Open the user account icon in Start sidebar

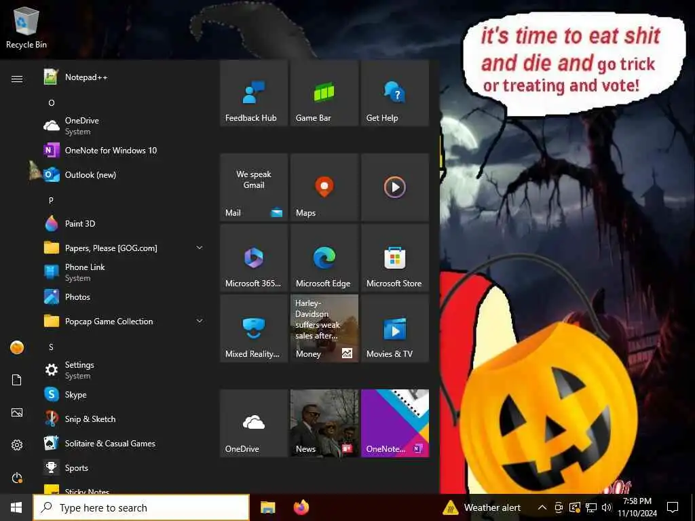click(17, 347)
